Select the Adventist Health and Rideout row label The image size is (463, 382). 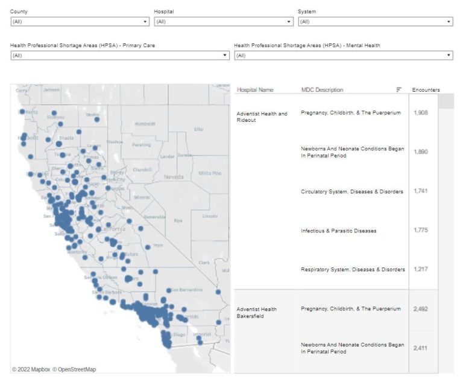pos(262,116)
